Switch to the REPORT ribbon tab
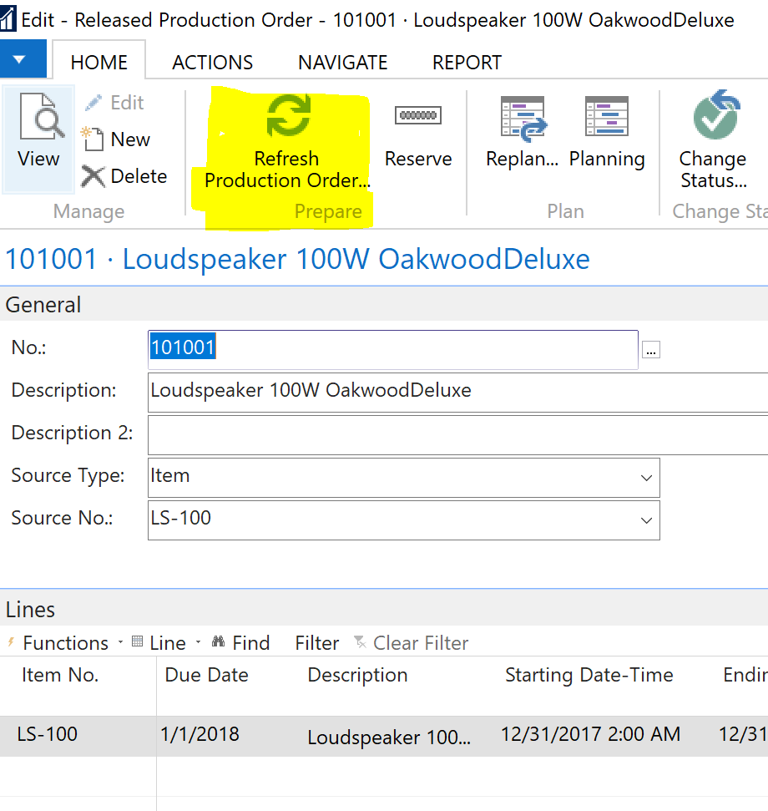Screen dimensions: 768x811 [x=467, y=62]
